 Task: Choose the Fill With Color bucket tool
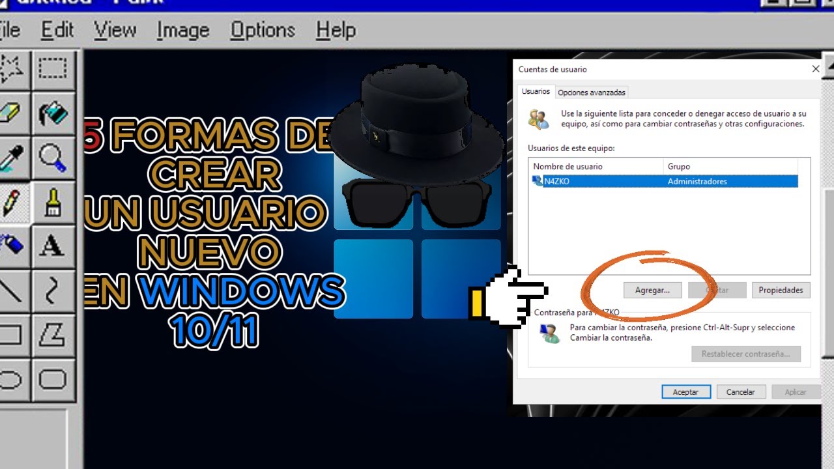pos(53,113)
